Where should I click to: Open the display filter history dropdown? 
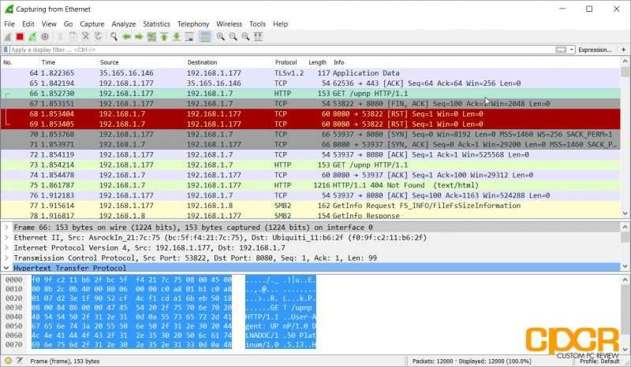tap(571, 50)
